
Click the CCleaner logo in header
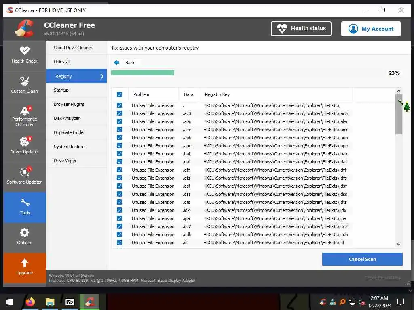(24, 29)
